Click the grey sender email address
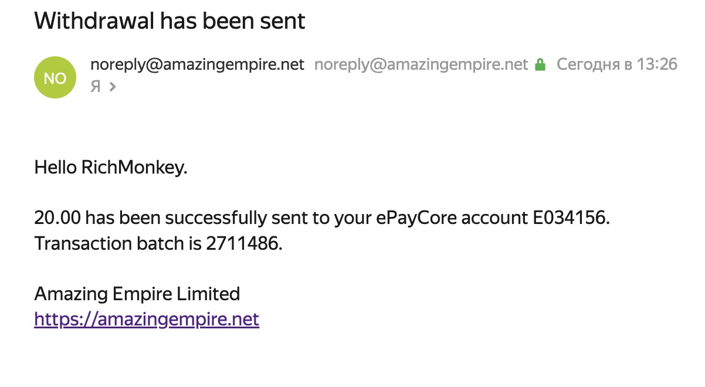Viewport: 705px width, 387px height. point(421,64)
